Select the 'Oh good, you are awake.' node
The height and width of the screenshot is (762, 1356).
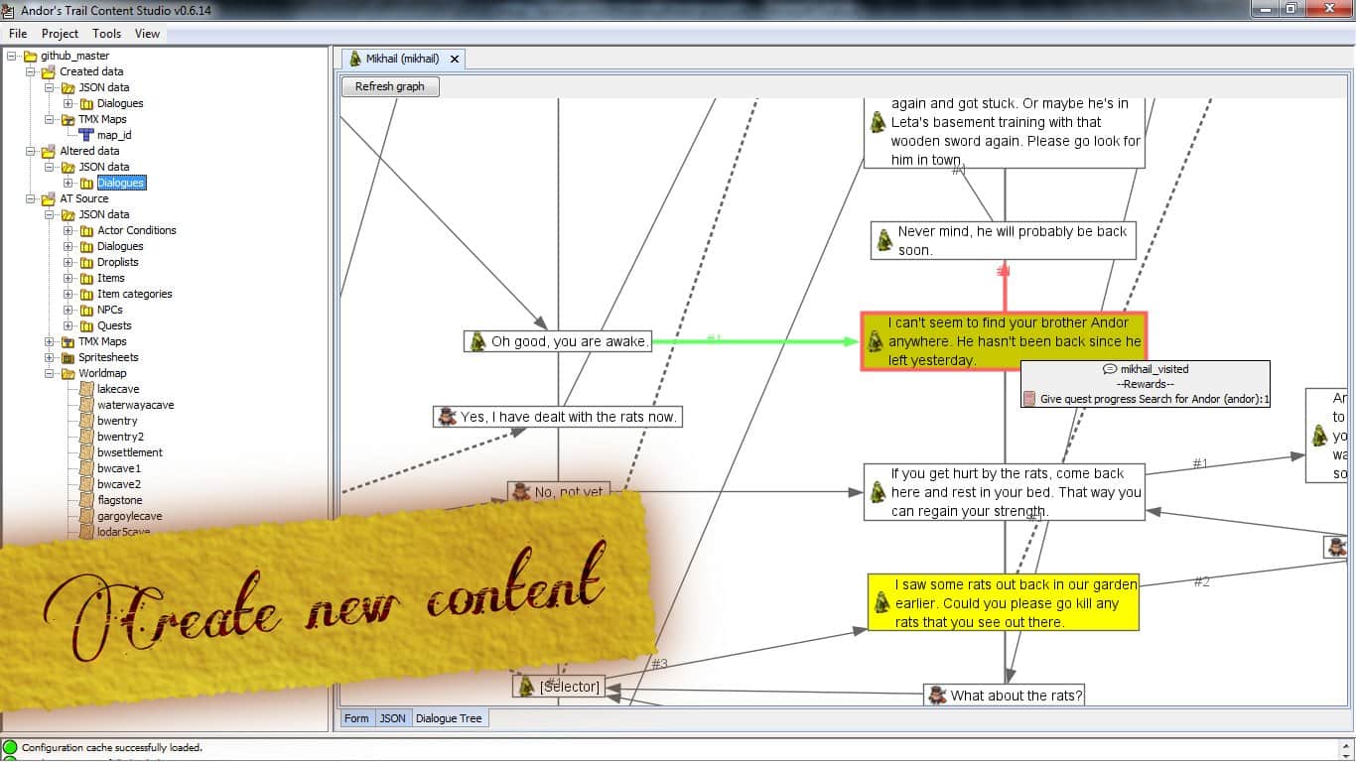(569, 341)
